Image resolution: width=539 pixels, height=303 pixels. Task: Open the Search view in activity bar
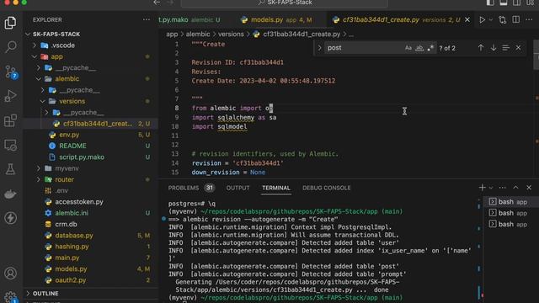point(10,47)
